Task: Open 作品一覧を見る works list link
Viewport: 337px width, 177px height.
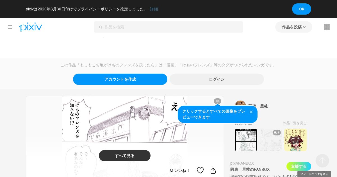Action: click(295, 123)
